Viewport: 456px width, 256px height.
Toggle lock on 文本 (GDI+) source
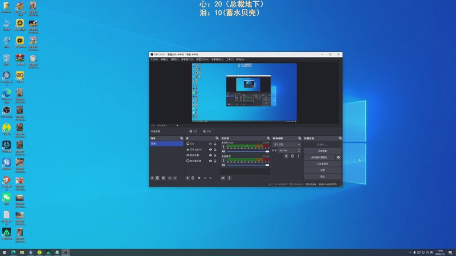tap(215, 150)
